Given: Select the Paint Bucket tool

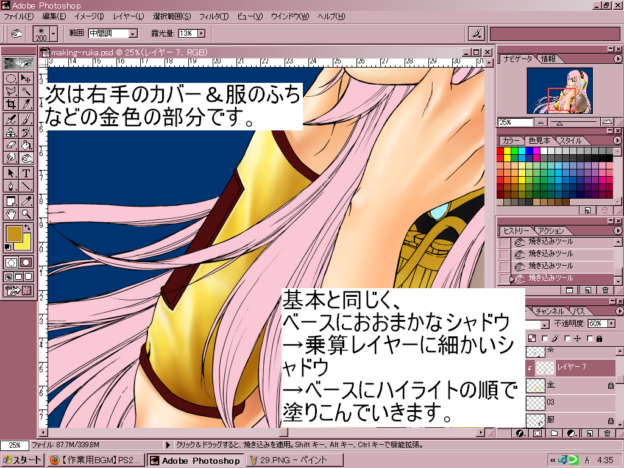Looking at the screenshot, I should click(x=26, y=145).
